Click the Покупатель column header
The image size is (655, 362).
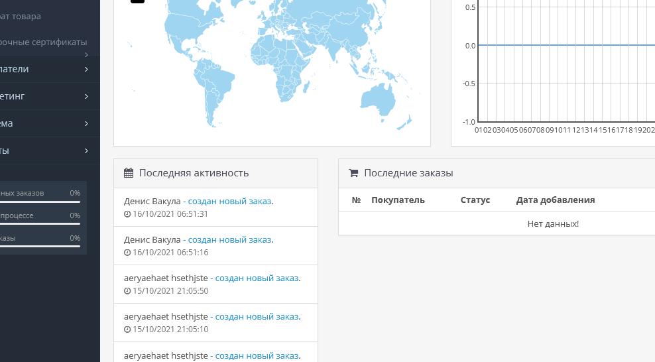[x=398, y=200]
